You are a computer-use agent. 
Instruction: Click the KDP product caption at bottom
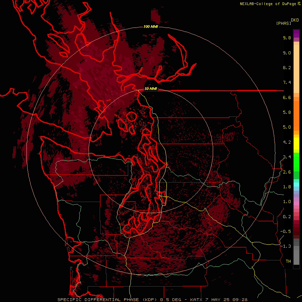[152, 300]
